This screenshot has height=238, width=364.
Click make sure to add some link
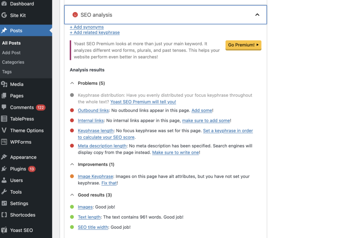click(x=206, y=120)
